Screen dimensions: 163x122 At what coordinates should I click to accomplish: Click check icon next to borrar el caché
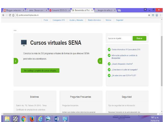pos(109,70)
